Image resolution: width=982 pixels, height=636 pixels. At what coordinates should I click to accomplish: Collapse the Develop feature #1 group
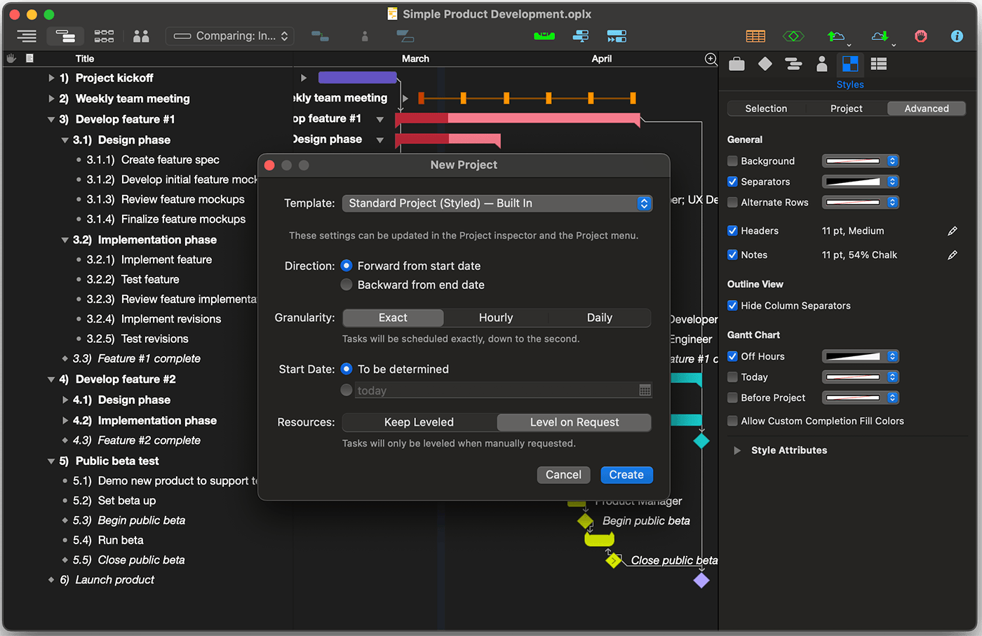(x=51, y=119)
